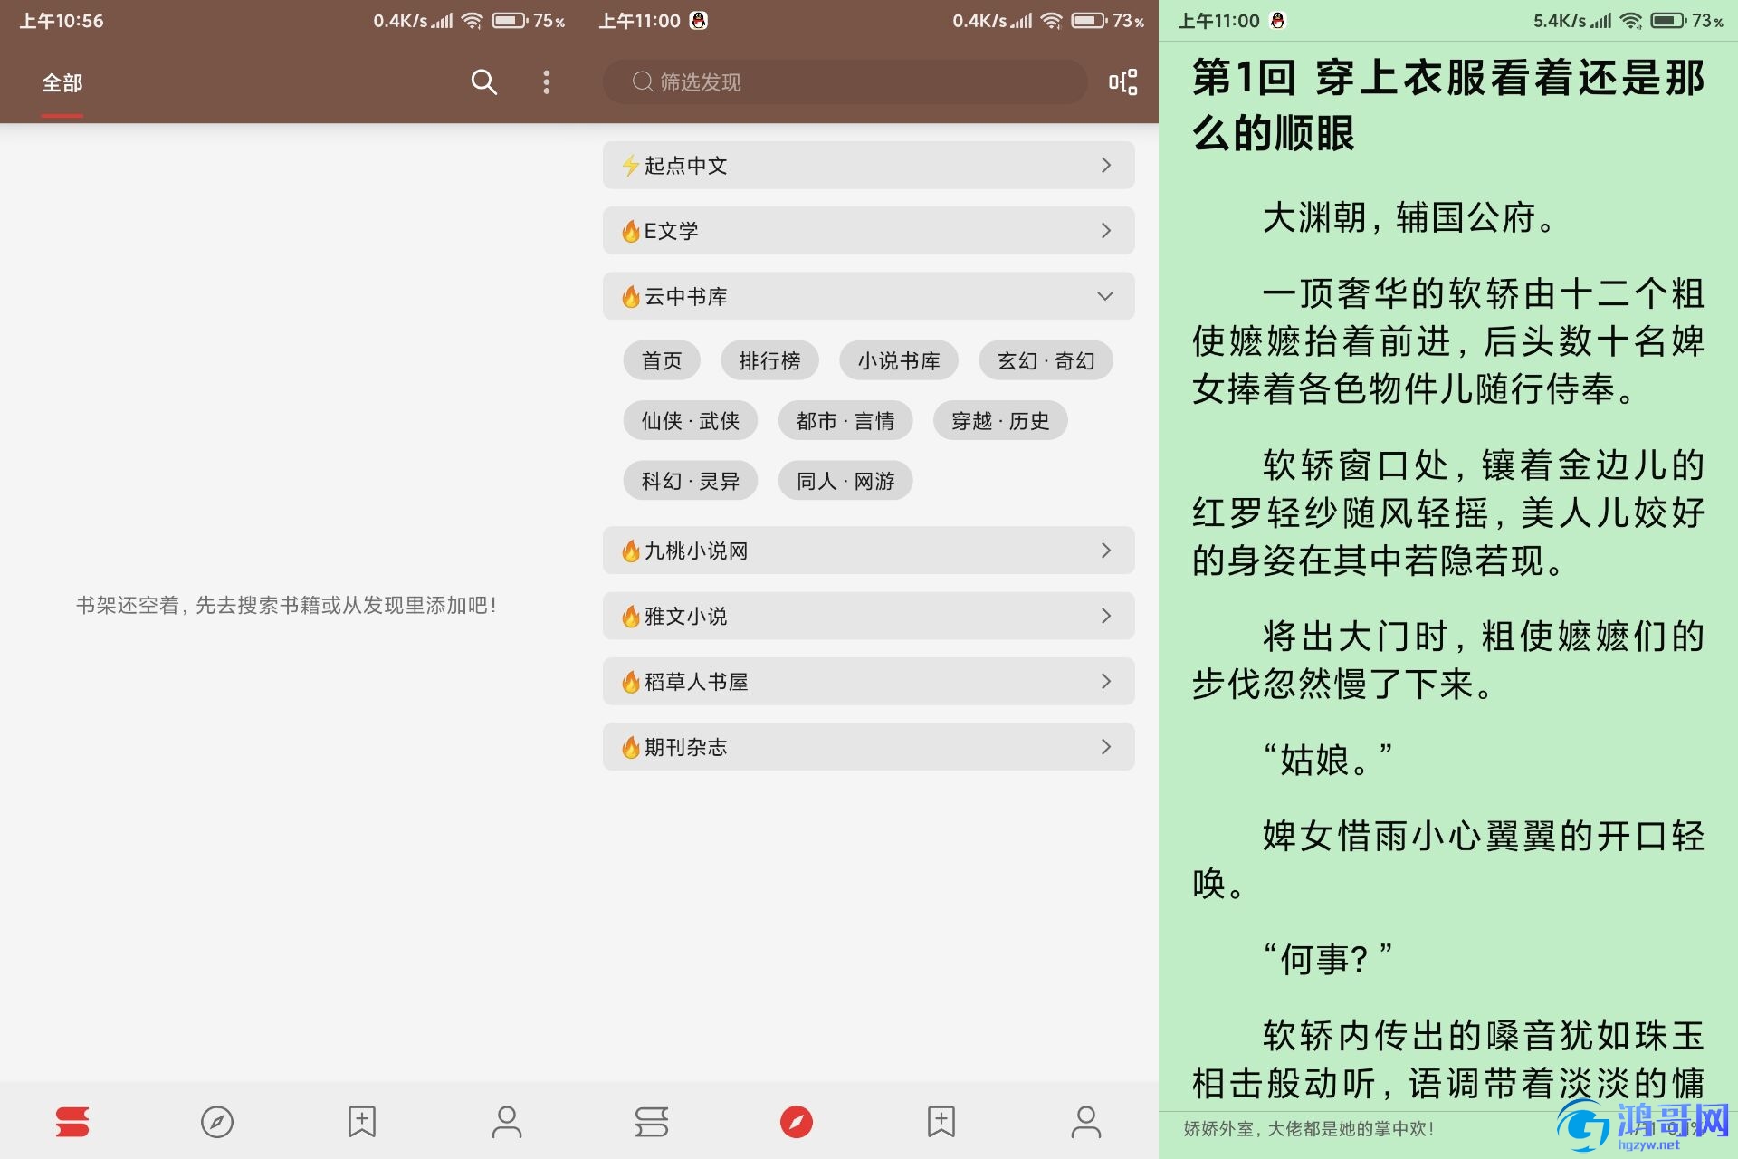Tap QQ notification icon in reader status bar
The image size is (1738, 1159).
tap(1277, 20)
